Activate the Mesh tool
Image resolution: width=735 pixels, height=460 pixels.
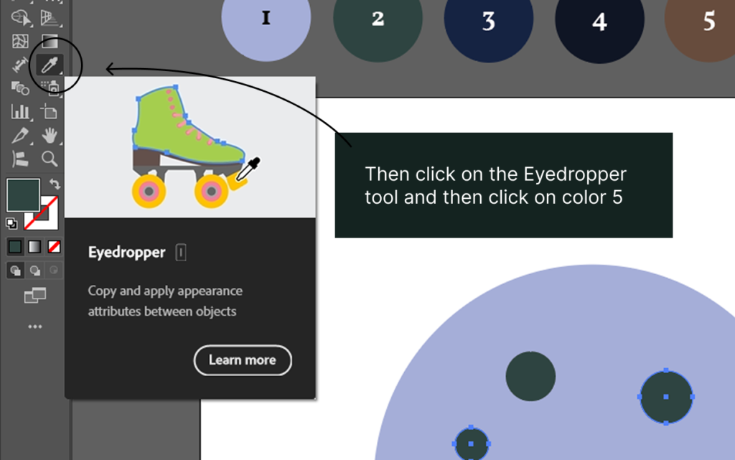20,41
